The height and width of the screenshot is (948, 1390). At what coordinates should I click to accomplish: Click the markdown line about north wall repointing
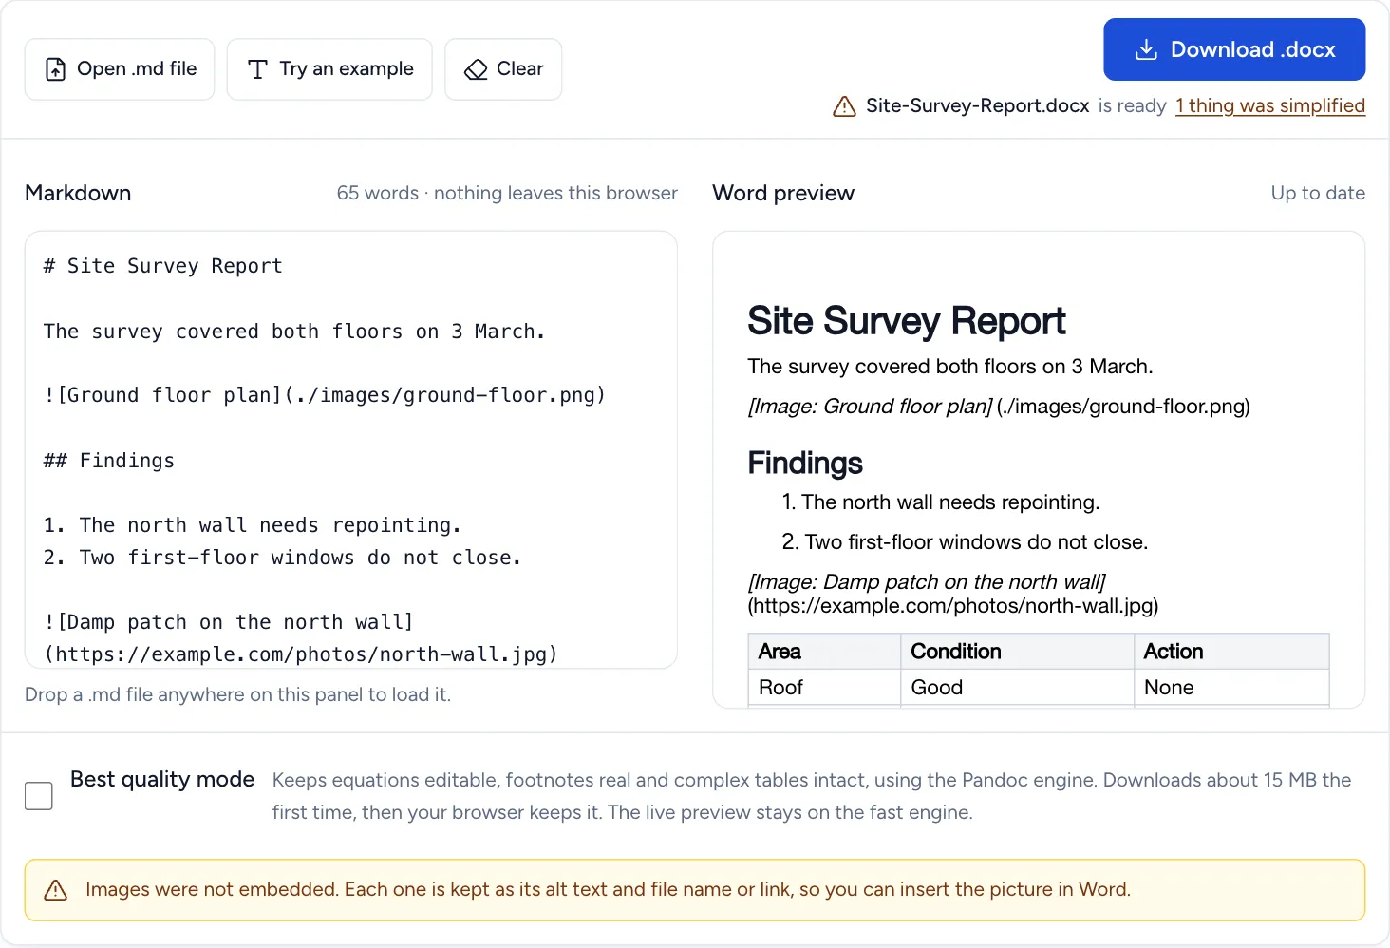point(253,525)
